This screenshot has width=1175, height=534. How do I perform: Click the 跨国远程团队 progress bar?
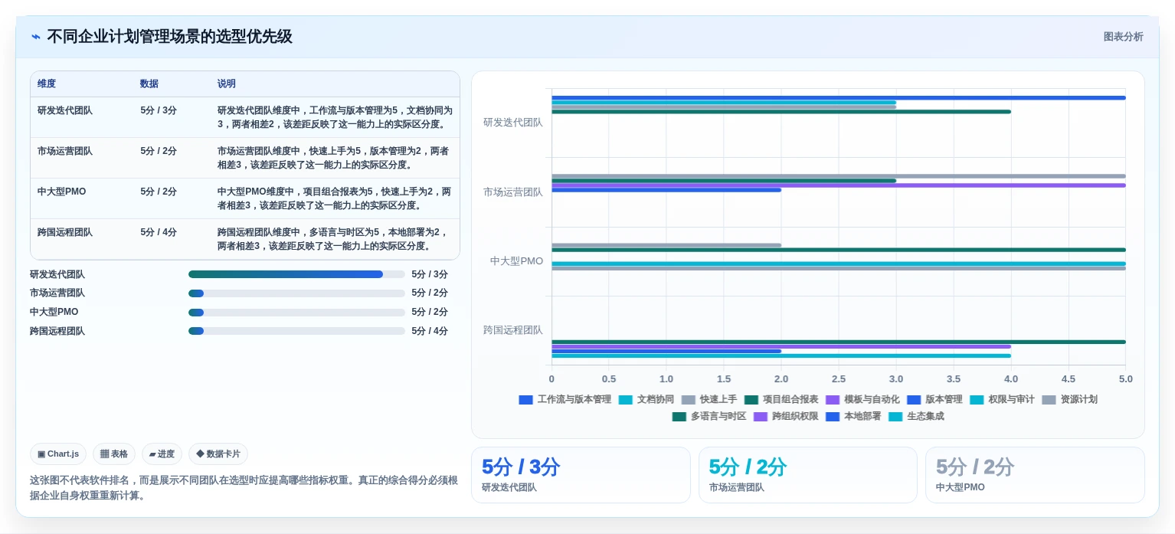(296, 332)
